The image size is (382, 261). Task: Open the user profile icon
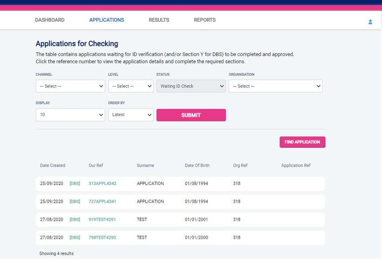pos(370,22)
